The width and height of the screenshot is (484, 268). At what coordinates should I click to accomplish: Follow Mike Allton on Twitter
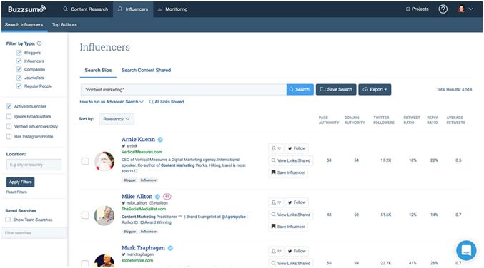point(296,202)
